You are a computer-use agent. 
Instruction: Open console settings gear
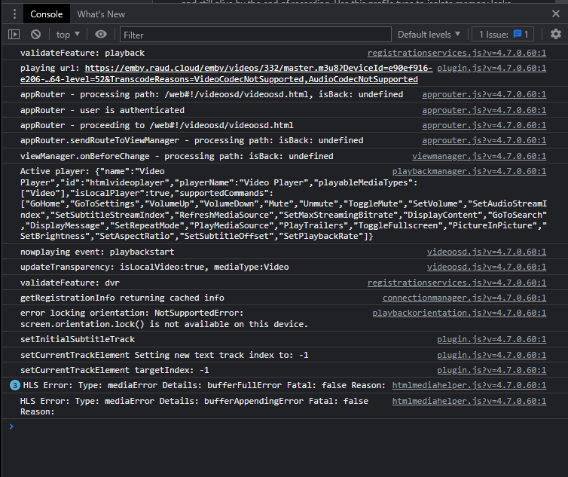point(555,34)
